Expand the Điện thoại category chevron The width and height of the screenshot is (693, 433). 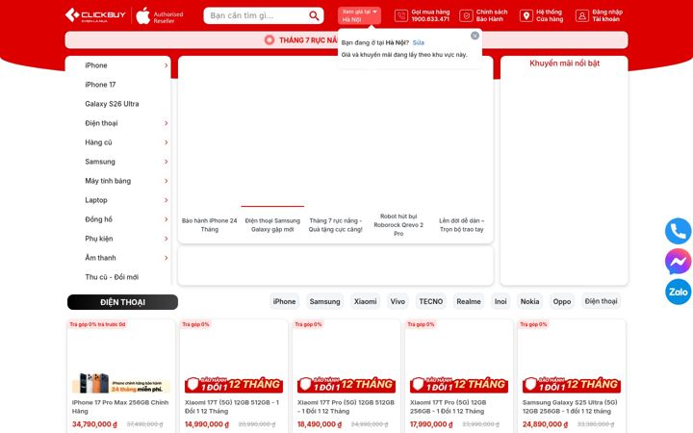(x=167, y=123)
